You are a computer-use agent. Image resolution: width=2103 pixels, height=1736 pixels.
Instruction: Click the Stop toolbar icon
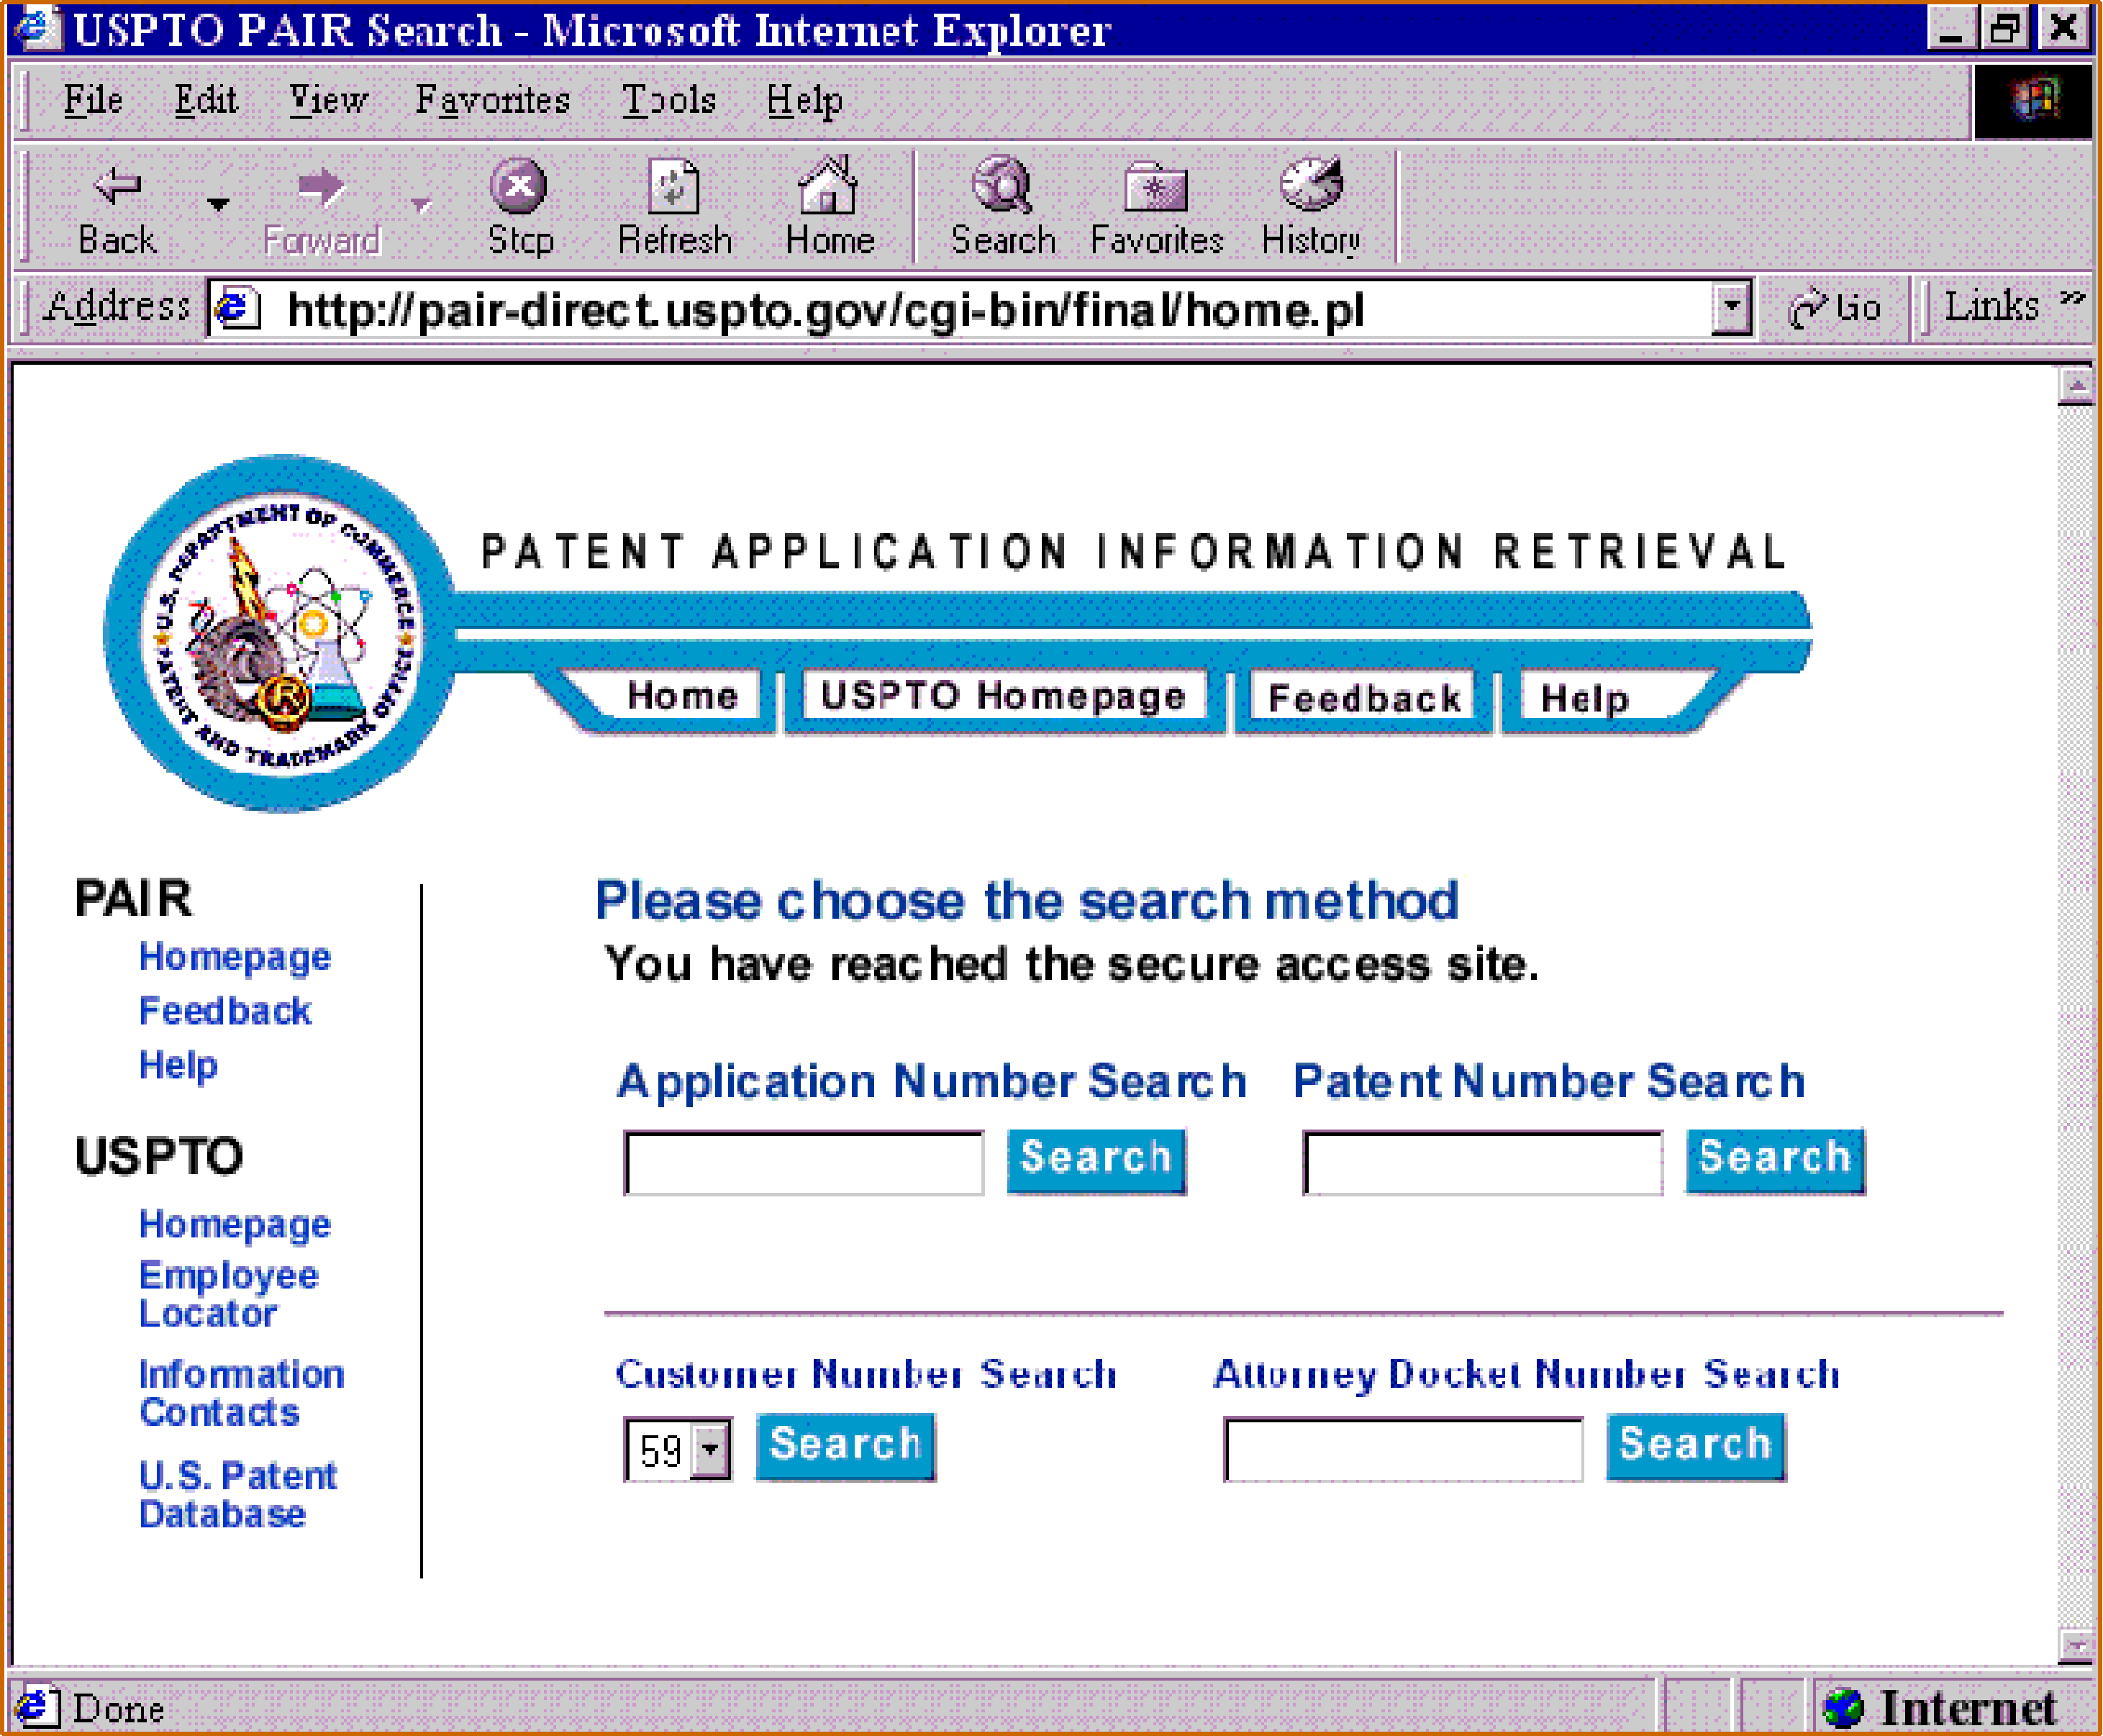[x=518, y=187]
